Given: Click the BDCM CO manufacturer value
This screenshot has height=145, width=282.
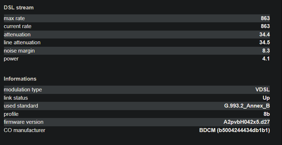Looking at the screenshot, I should pos(235,130).
